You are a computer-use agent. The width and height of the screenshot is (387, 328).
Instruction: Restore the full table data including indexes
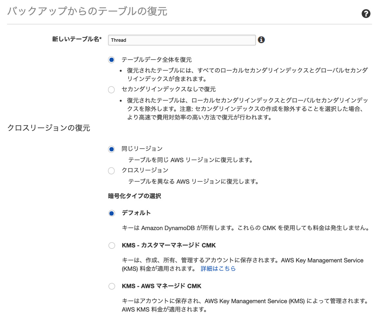click(x=111, y=60)
